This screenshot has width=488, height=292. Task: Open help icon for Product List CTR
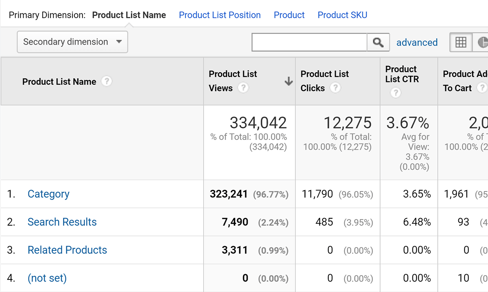tap(395, 93)
